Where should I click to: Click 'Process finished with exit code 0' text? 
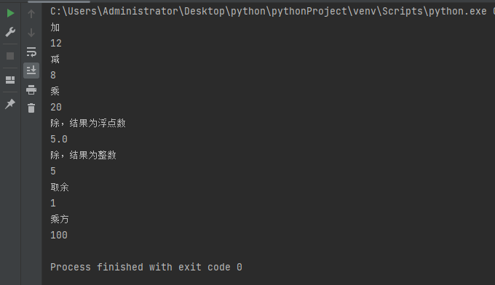point(146,267)
